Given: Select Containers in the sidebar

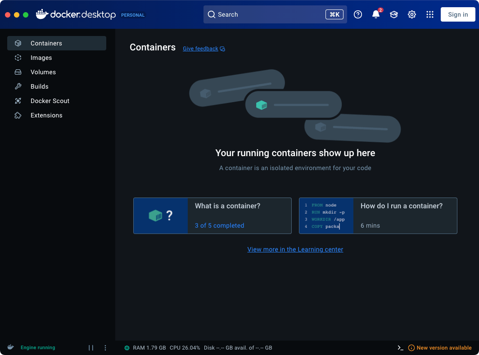Looking at the screenshot, I should click(x=57, y=43).
